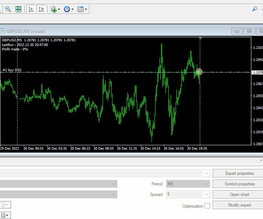263x219 pixels.
Task: Click the Symbol properties button
Action: (x=240, y=184)
